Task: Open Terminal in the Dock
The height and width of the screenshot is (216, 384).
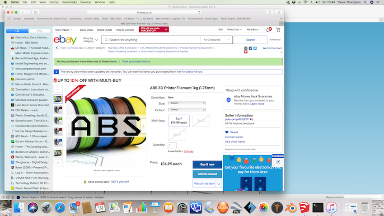Action: click(318, 208)
